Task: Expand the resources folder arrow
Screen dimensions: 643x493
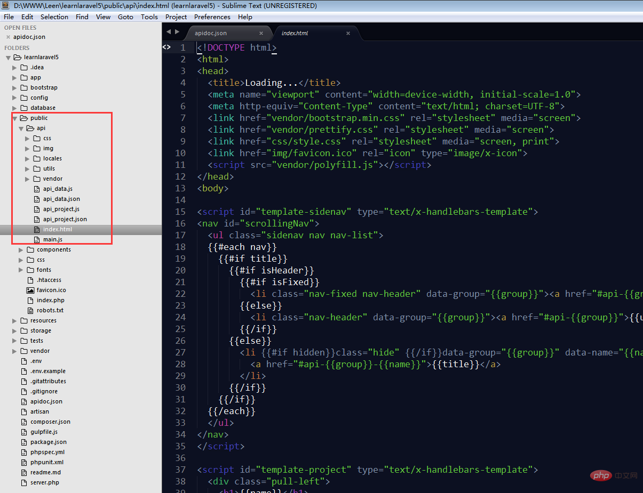Action: (15, 320)
